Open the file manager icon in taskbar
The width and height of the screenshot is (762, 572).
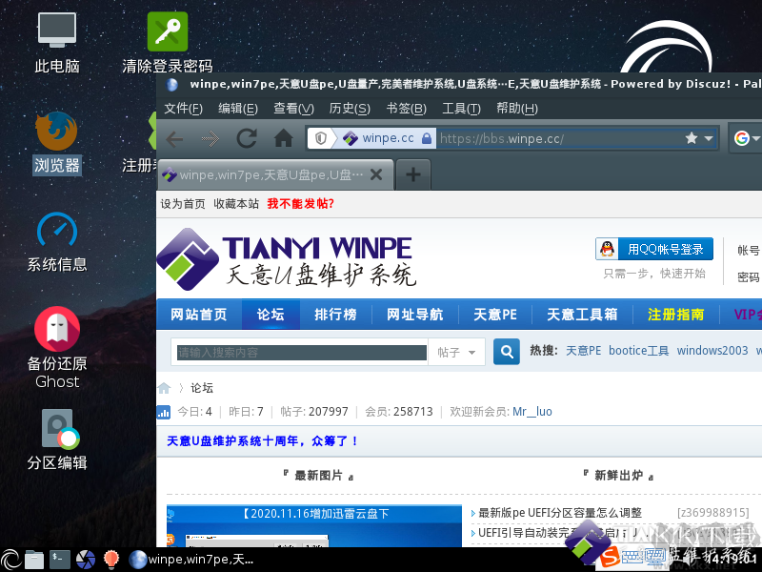(33, 560)
